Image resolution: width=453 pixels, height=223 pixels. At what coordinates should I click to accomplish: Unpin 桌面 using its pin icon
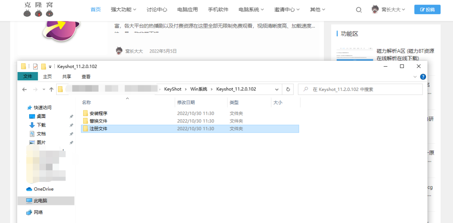point(71,117)
